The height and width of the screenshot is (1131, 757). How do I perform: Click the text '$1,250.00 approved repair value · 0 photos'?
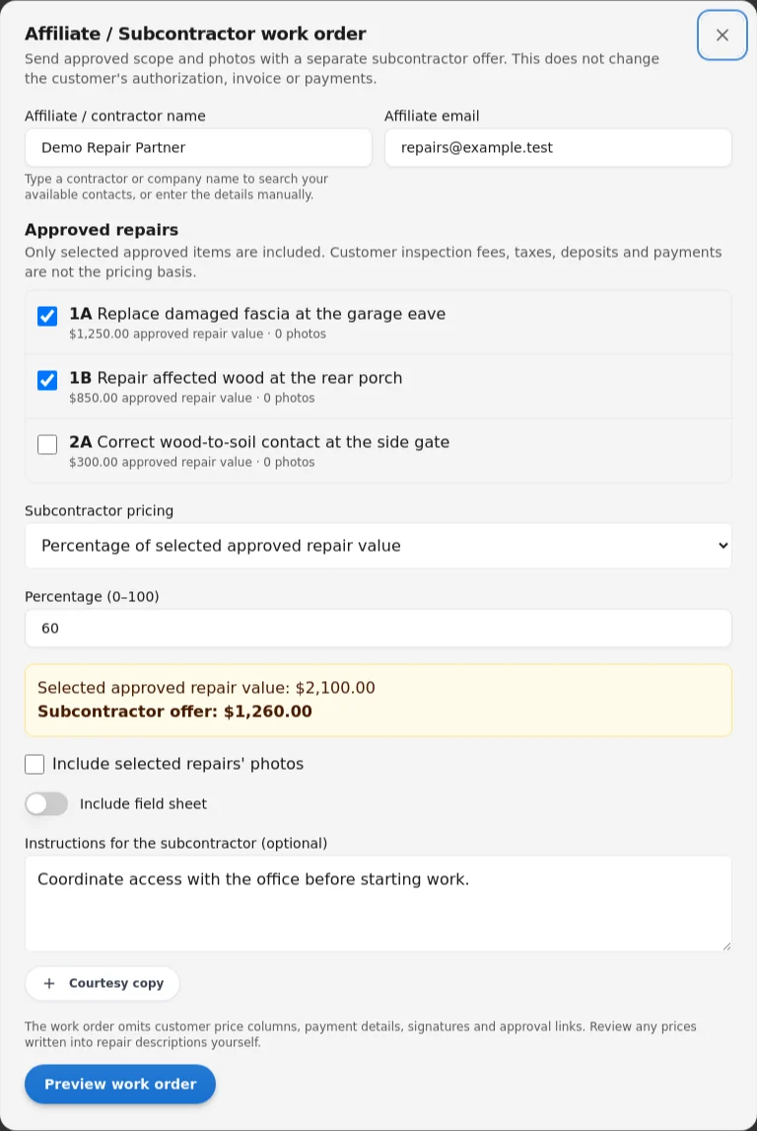pyautogui.click(x=197, y=334)
